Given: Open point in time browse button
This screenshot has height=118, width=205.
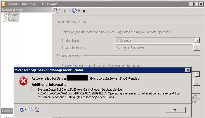Looking at the screenshot, I should (x=197, y=47).
